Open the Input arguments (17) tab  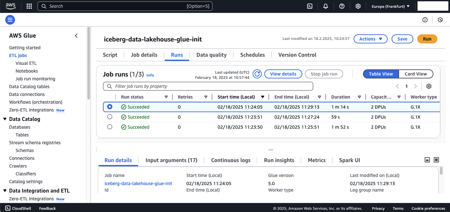coord(171,160)
